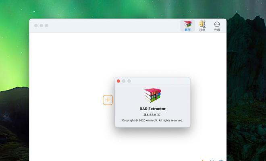This screenshot has width=266, height=161.
Task: Close the RAR Extractor About dialog
Action: [x=118, y=81]
